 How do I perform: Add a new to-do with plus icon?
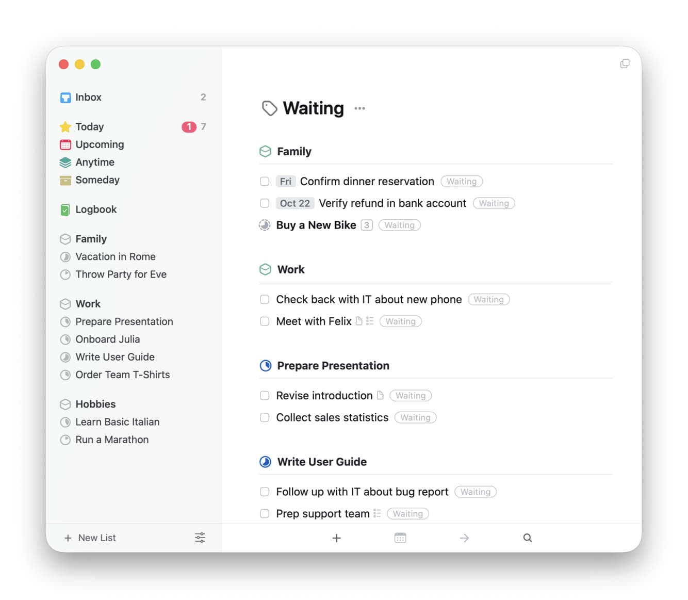pyautogui.click(x=336, y=538)
